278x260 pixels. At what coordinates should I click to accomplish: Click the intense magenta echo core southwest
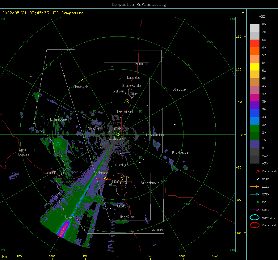(x=64, y=229)
